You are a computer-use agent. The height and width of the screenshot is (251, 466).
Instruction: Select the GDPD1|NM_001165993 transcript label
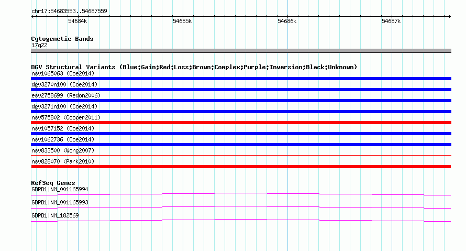(60, 202)
